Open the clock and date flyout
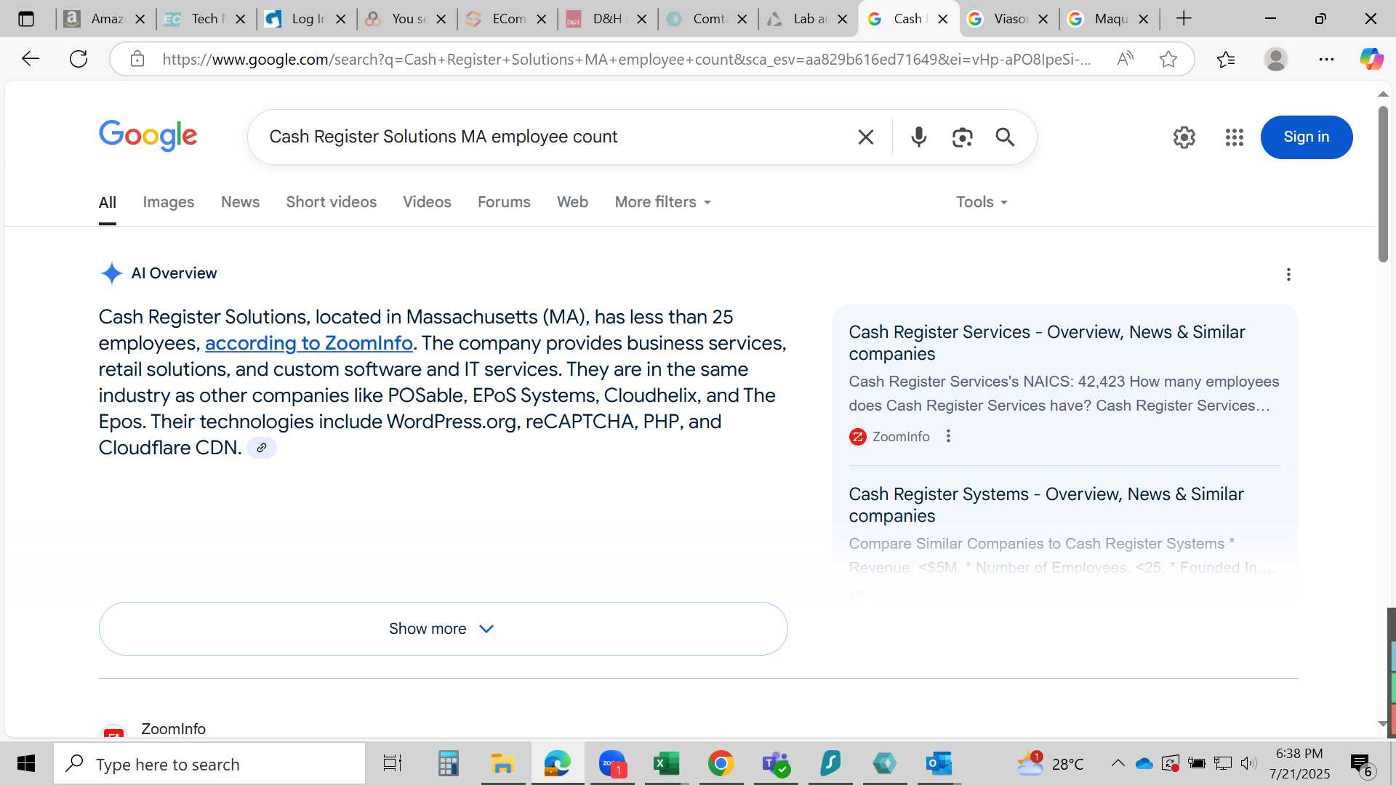 click(x=1299, y=763)
